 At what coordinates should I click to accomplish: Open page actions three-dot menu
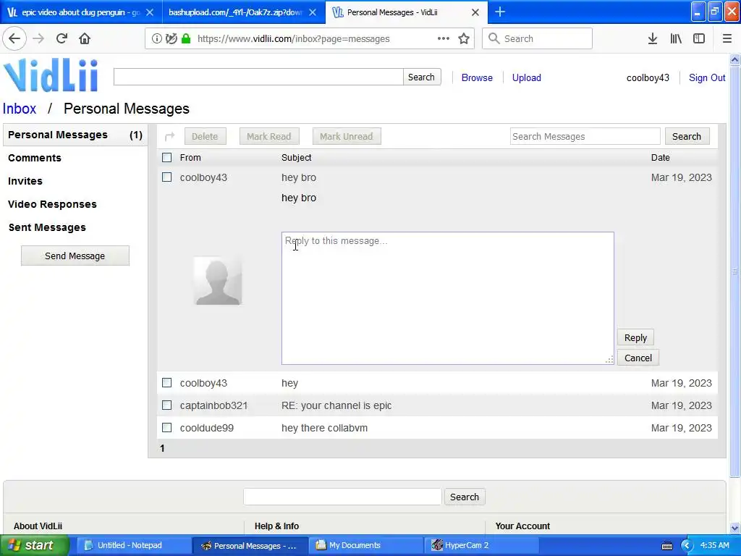444,38
